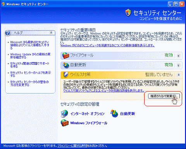Image resolution: width=186 pixels, height=149 pixels.
Task: Click the セキュリティの重要項目 heading
Action: click(x=78, y=30)
